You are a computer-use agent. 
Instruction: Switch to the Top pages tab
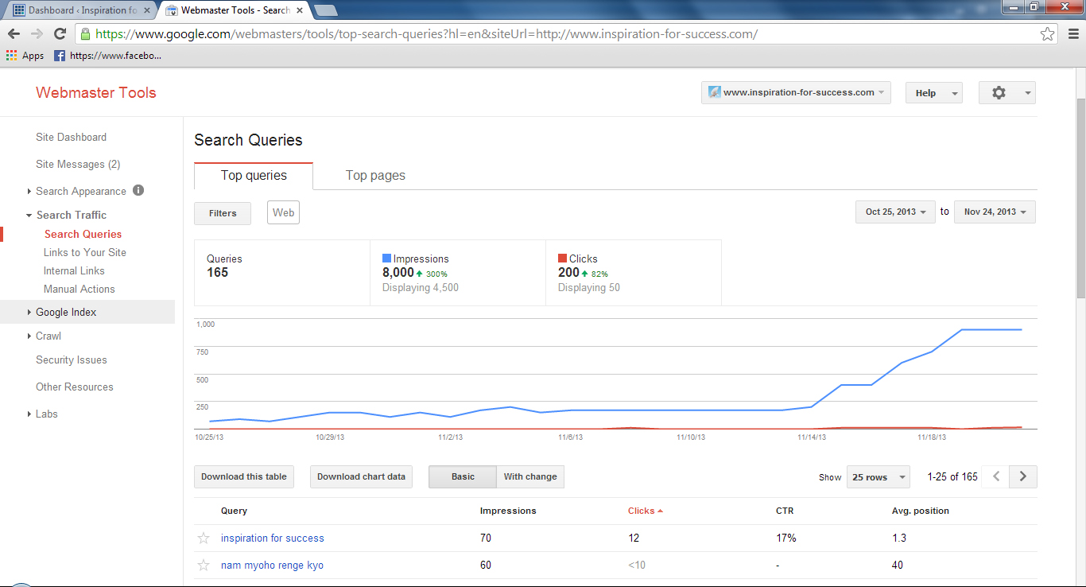click(x=375, y=175)
